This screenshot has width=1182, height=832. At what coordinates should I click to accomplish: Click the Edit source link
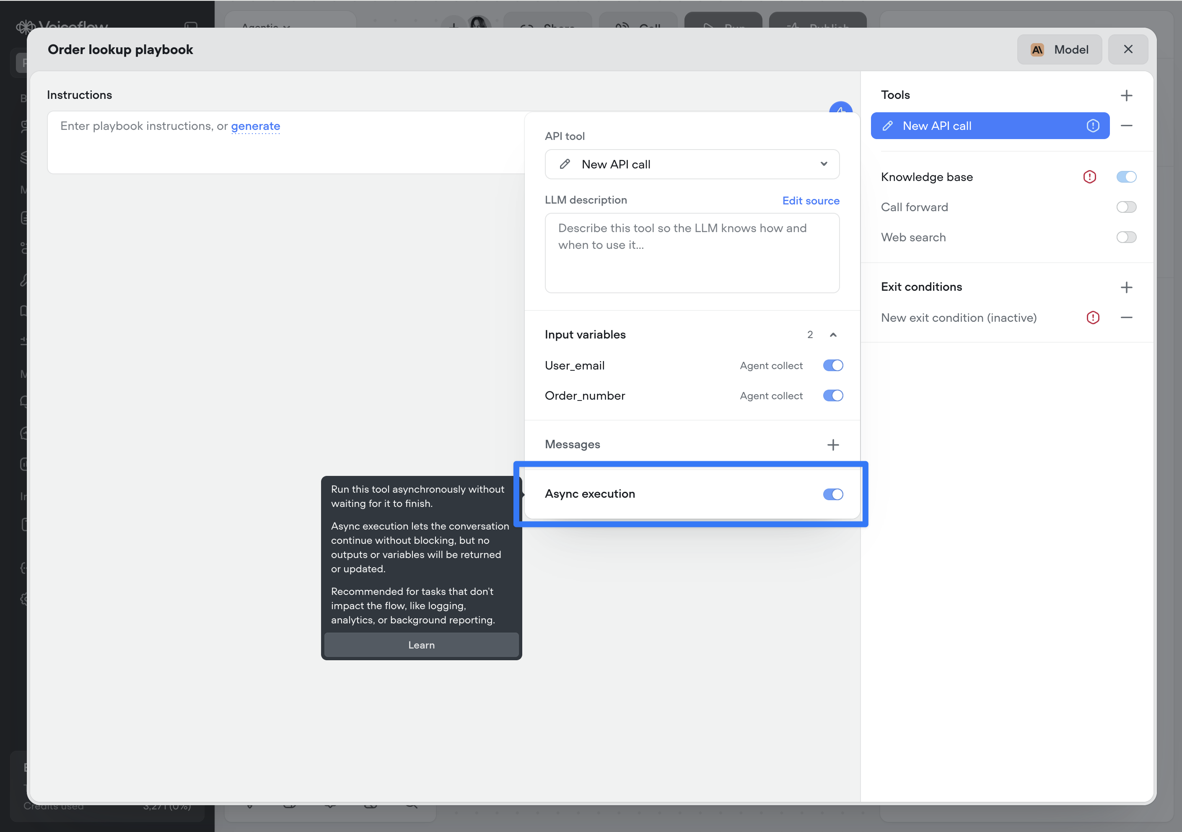tap(810, 201)
